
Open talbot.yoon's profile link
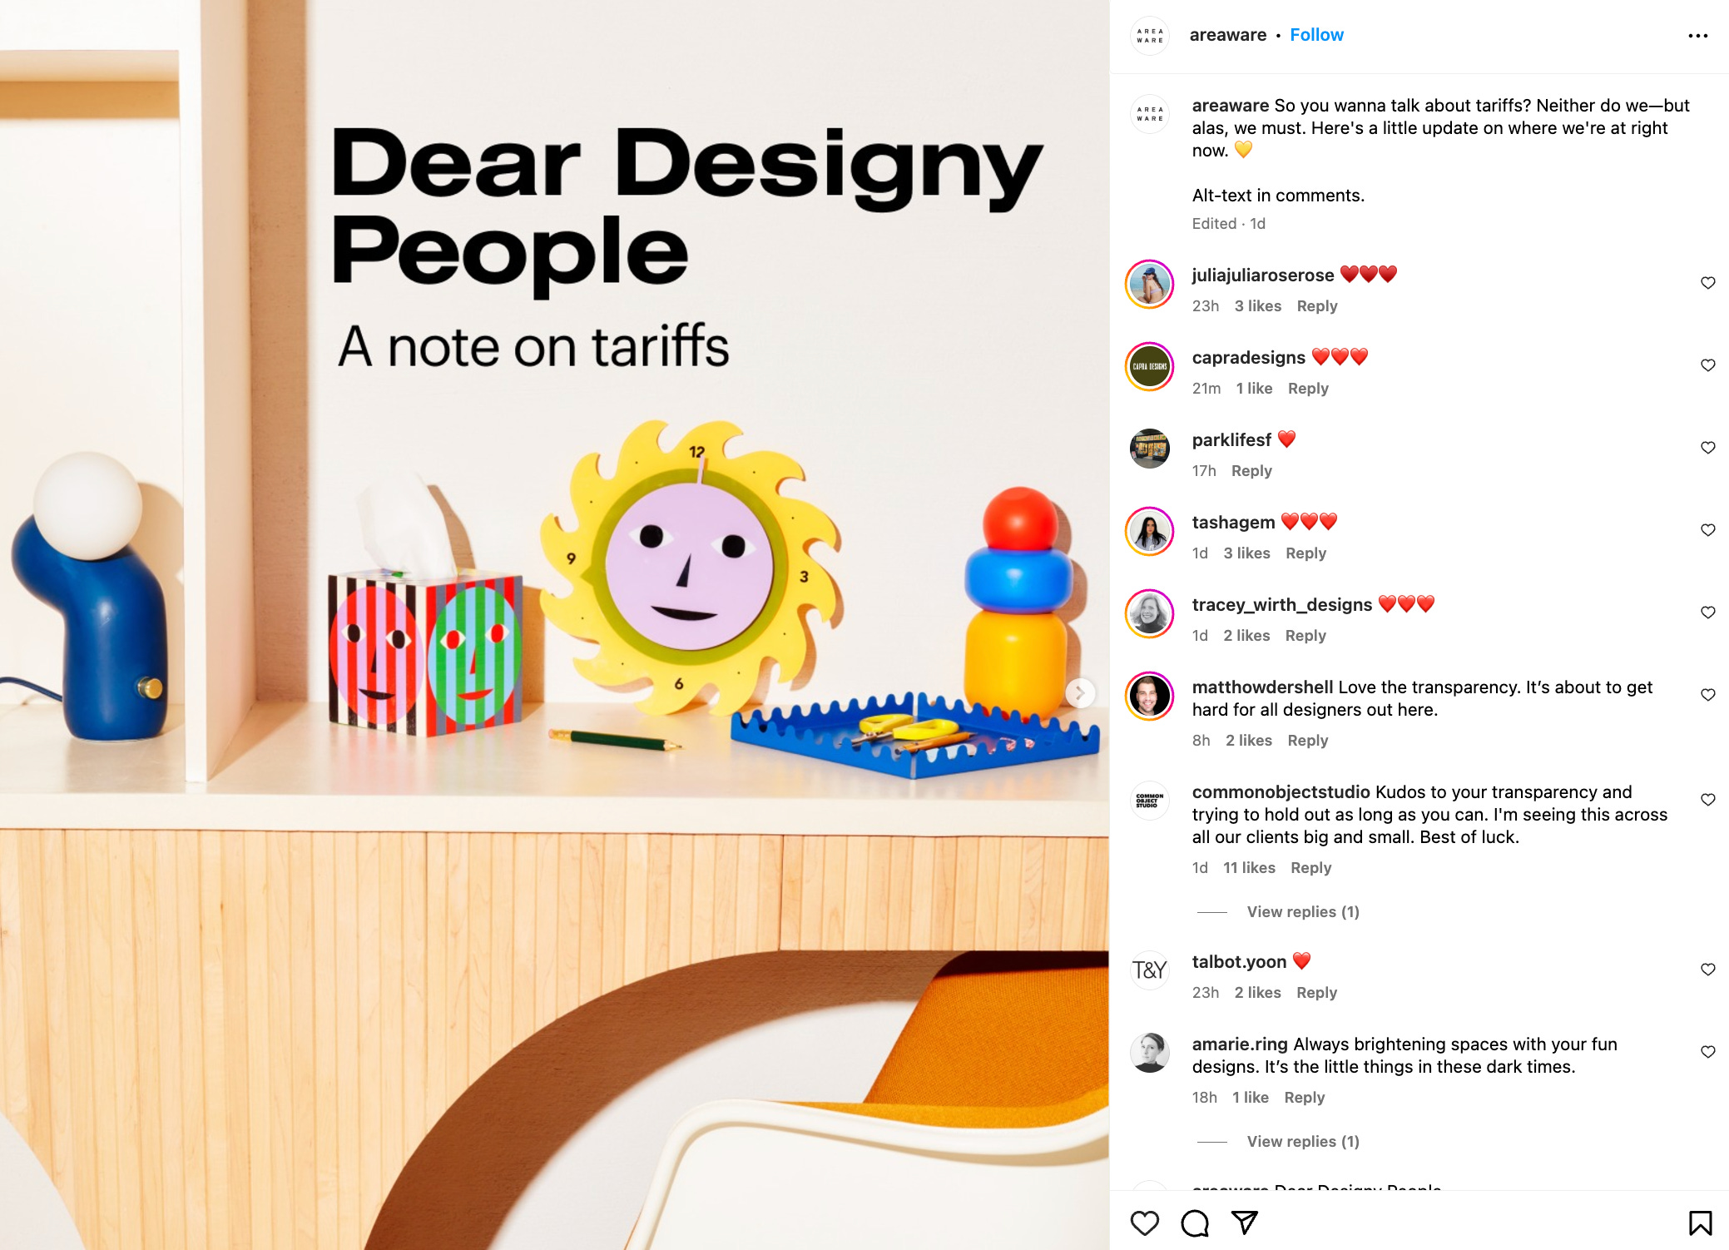click(1239, 962)
